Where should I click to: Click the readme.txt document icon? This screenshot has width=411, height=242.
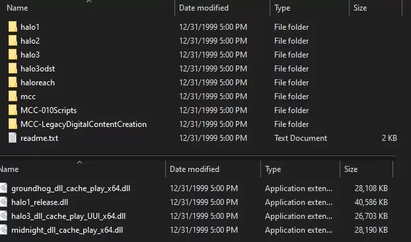click(13, 138)
